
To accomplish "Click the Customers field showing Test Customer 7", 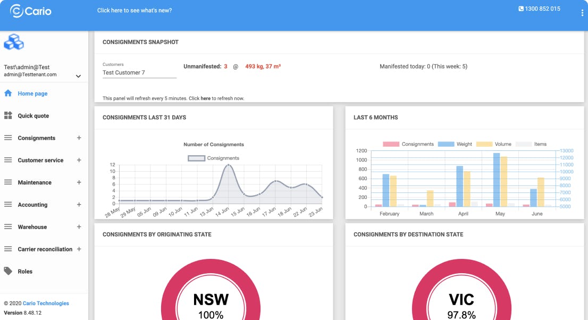I will point(139,73).
